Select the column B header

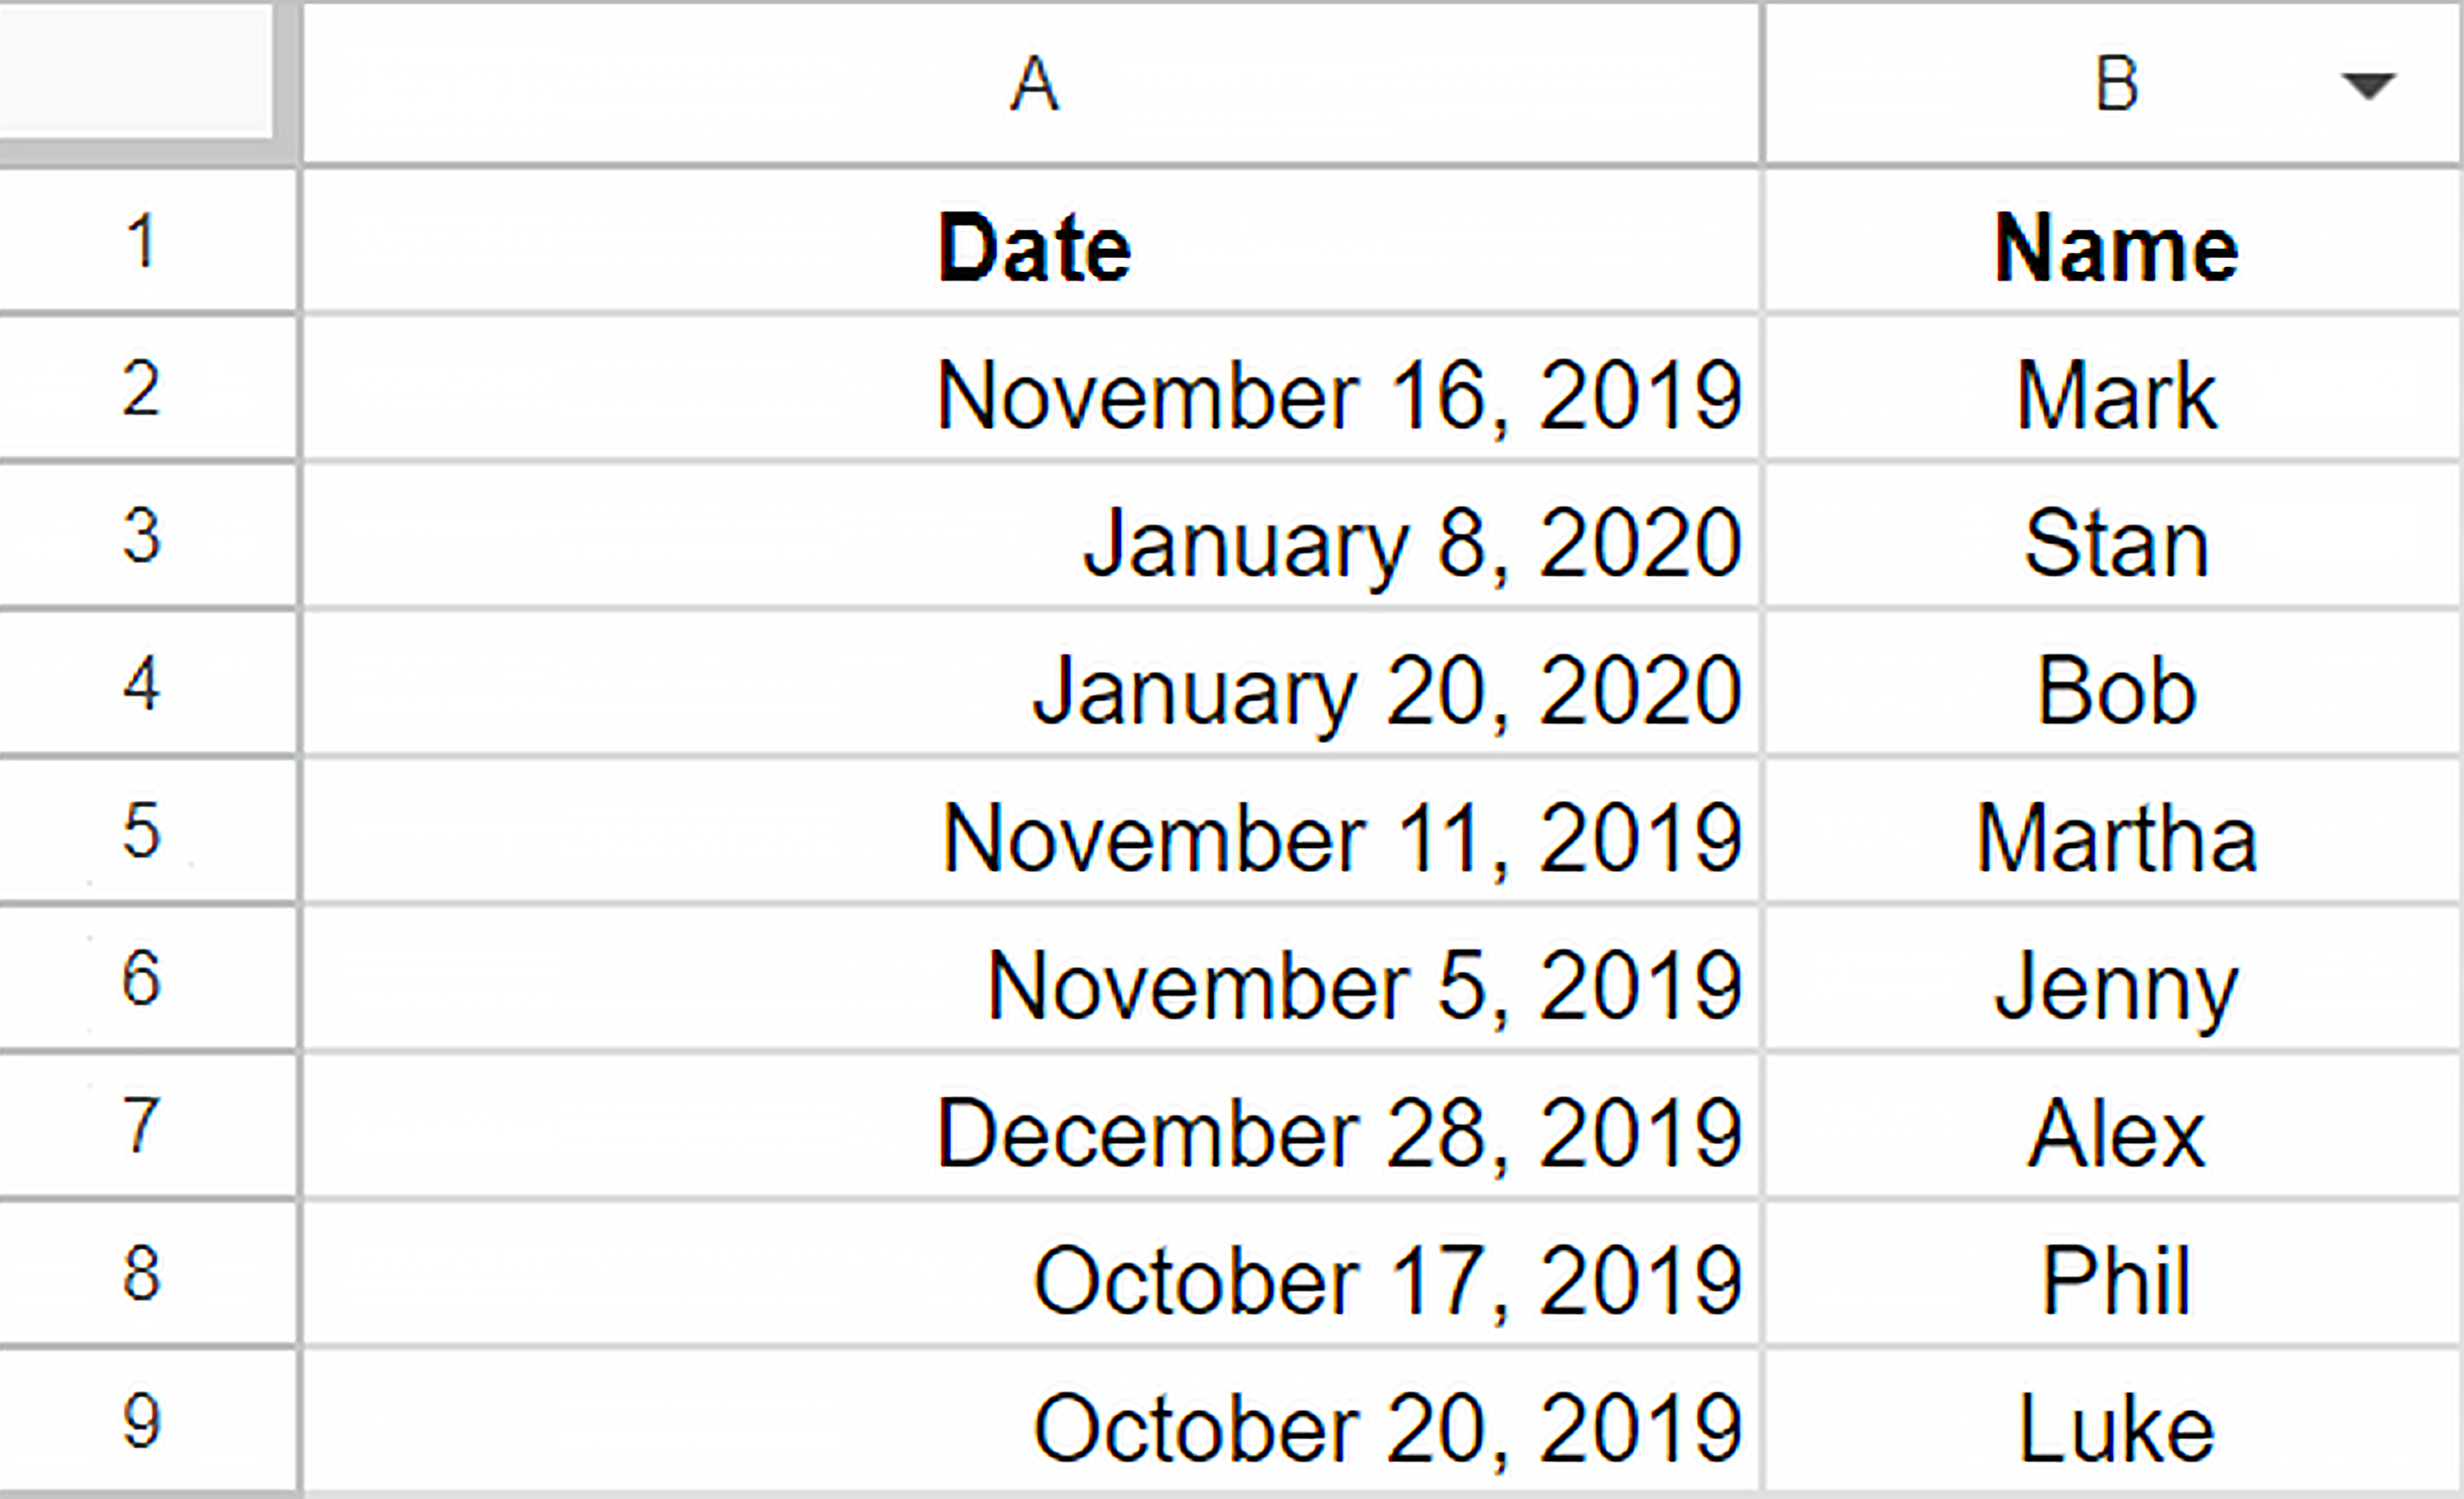pyautogui.click(x=2113, y=84)
